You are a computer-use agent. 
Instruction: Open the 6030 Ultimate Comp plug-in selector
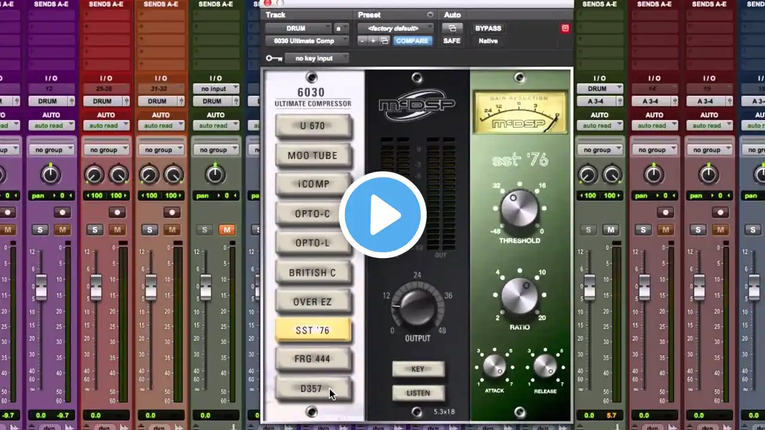tap(307, 41)
